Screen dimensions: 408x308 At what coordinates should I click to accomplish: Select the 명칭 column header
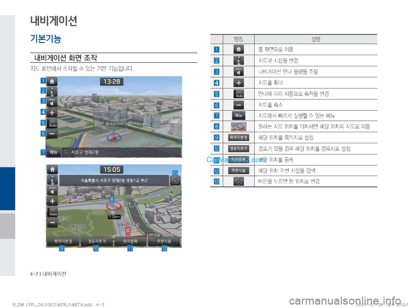(x=238, y=39)
